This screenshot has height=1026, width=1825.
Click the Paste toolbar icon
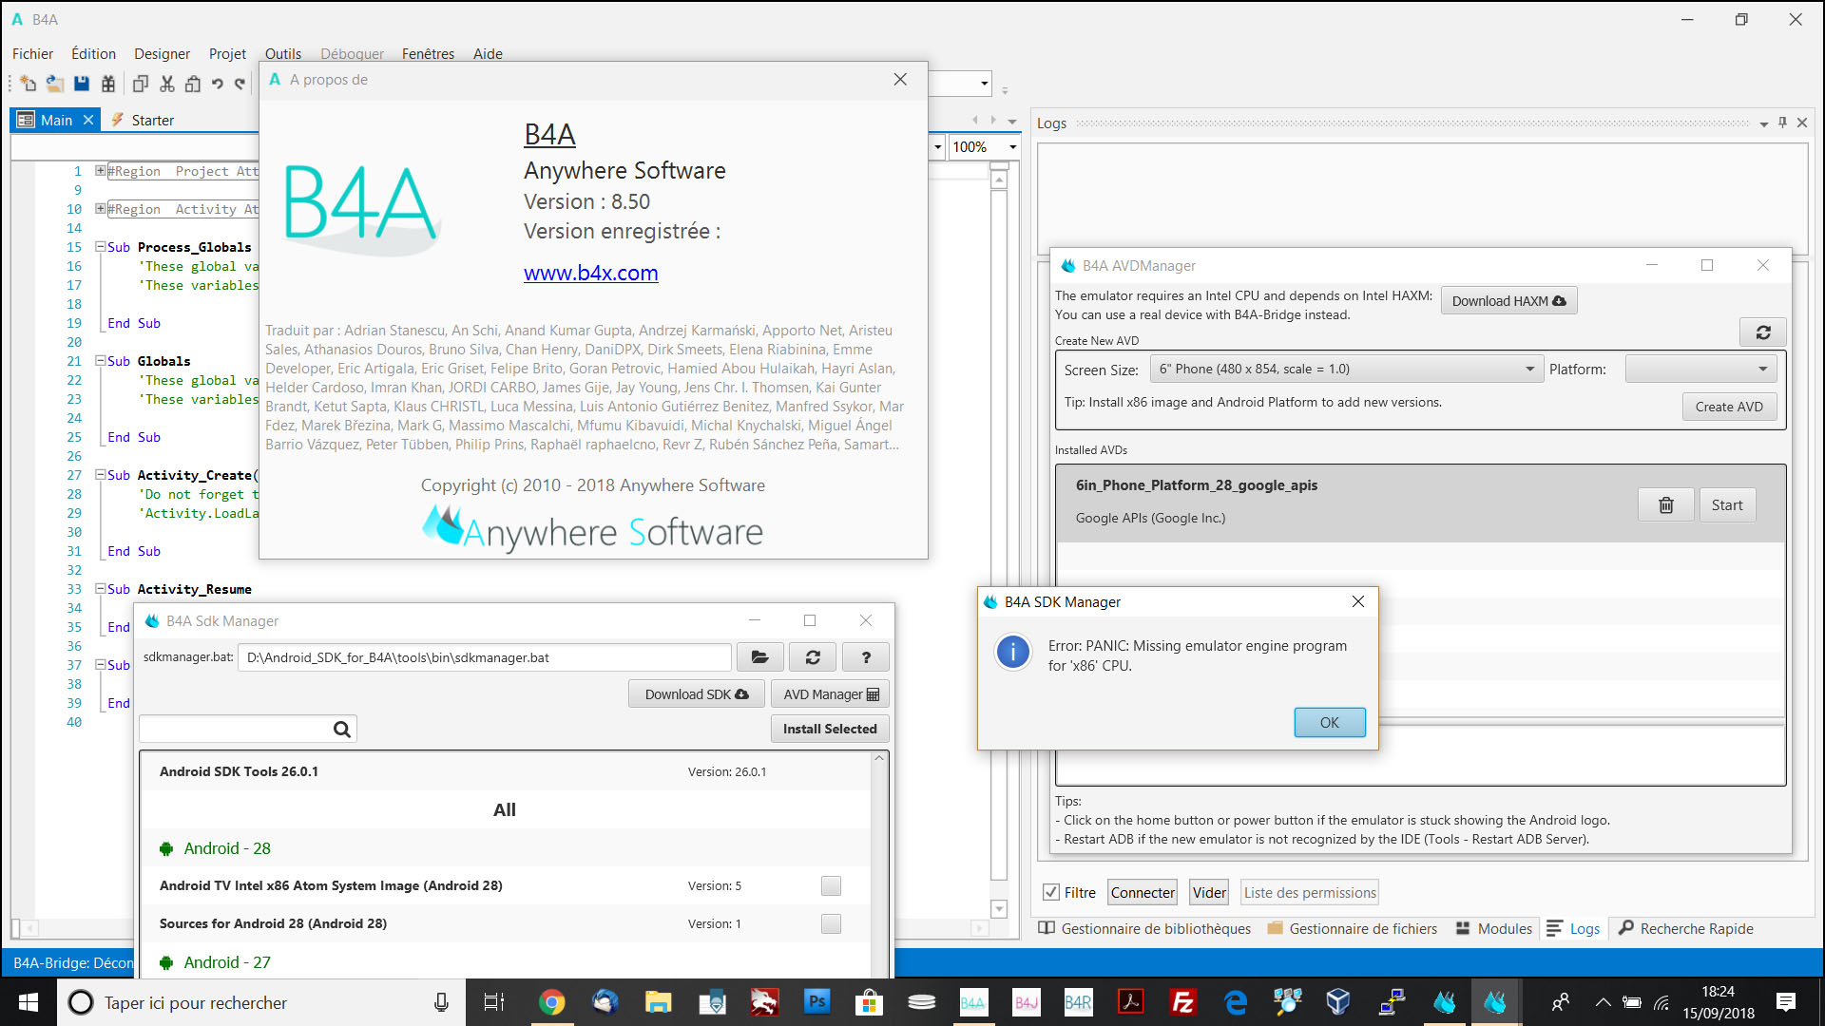pyautogui.click(x=193, y=84)
